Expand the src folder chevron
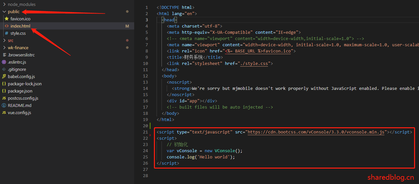419x184 pixels. tap(4, 40)
